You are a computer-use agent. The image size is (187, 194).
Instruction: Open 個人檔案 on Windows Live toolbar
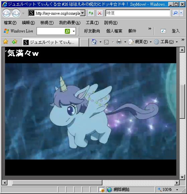114,31
